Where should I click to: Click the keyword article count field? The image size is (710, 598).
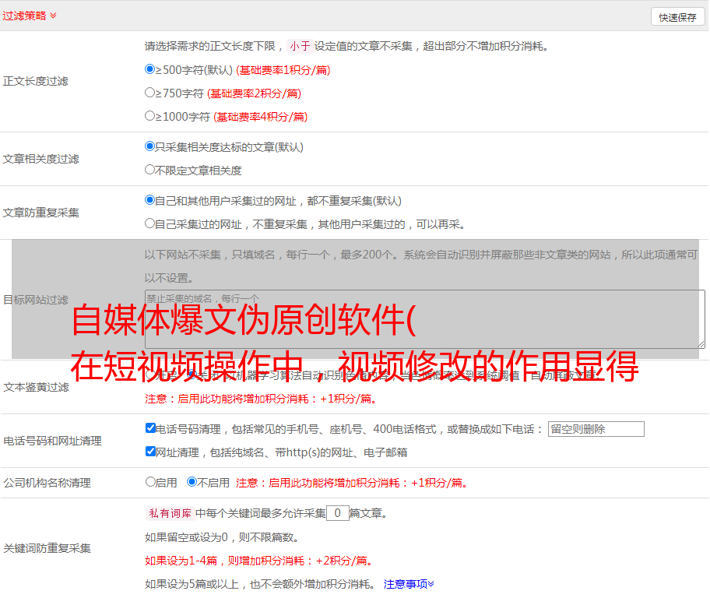point(337,513)
